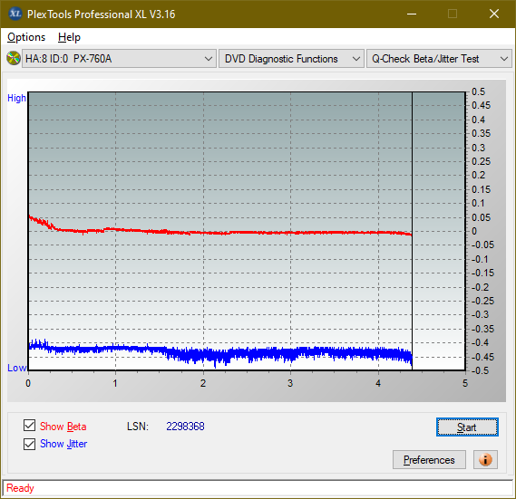Image resolution: width=516 pixels, height=499 pixels.
Task: Open the Options menu
Action: [x=26, y=37]
